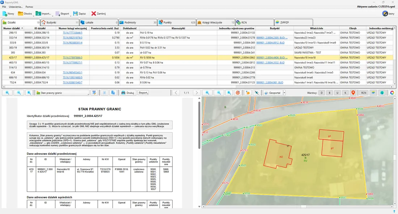Click the globe icon in map toolbar
Image resolution: width=398 pixels, height=214 pixels.
click(x=382, y=93)
